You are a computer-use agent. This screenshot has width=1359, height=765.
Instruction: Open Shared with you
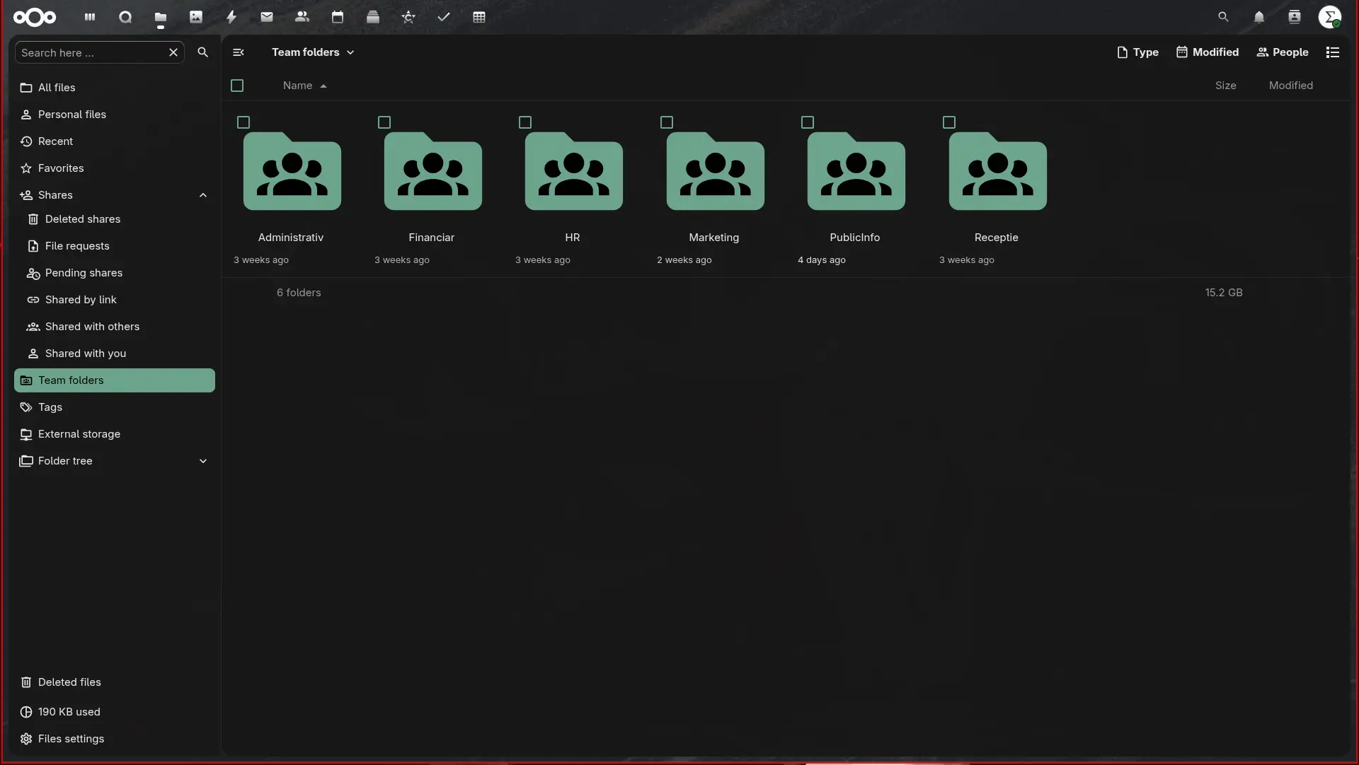point(118,354)
